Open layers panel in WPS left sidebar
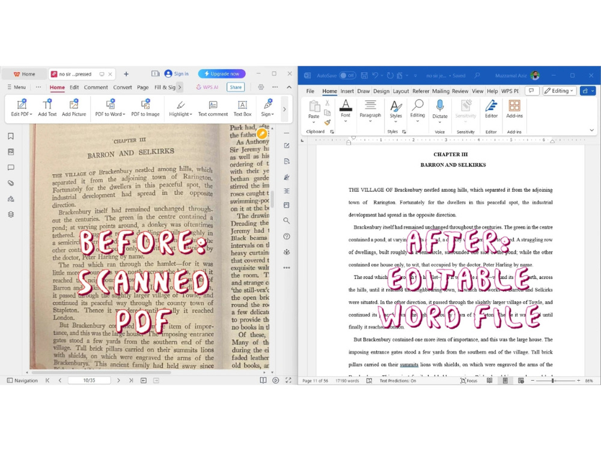This screenshot has height=451, width=601. [x=11, y=215]
